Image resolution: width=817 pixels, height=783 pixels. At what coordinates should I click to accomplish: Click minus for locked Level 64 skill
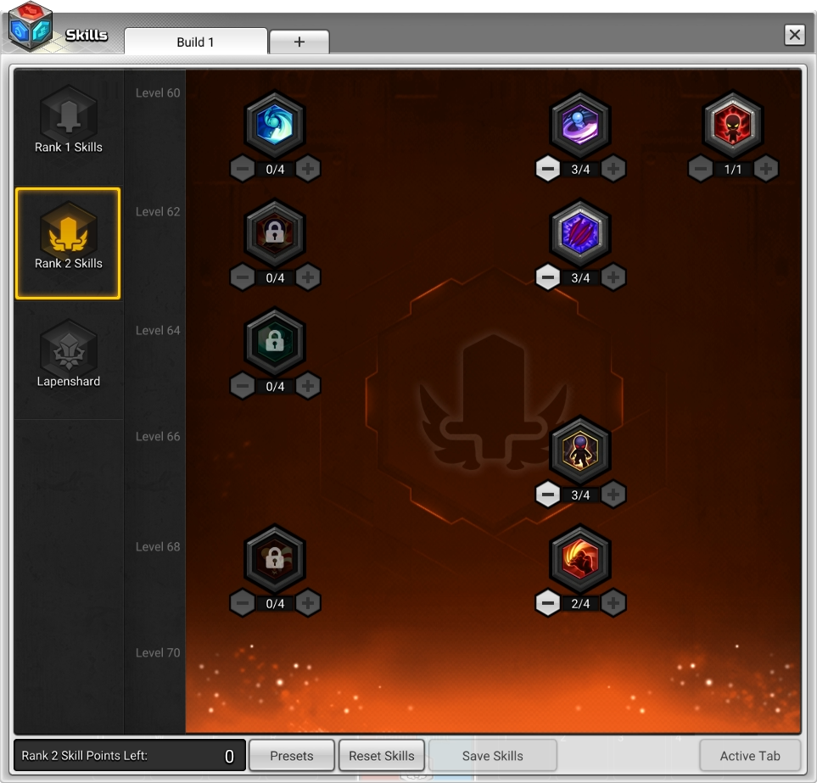coord(243,386)
